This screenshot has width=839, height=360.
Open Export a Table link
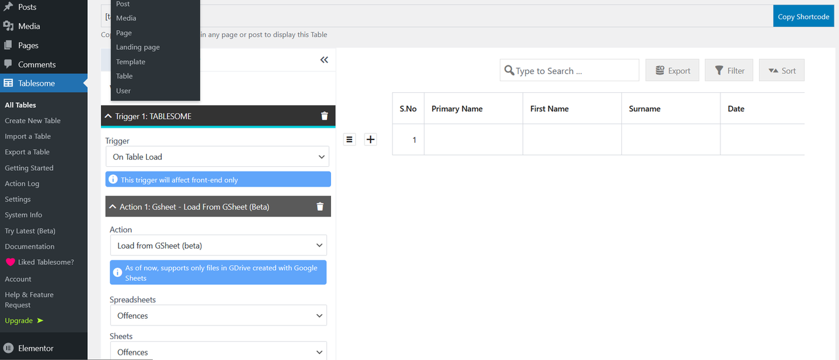(27, 152)
